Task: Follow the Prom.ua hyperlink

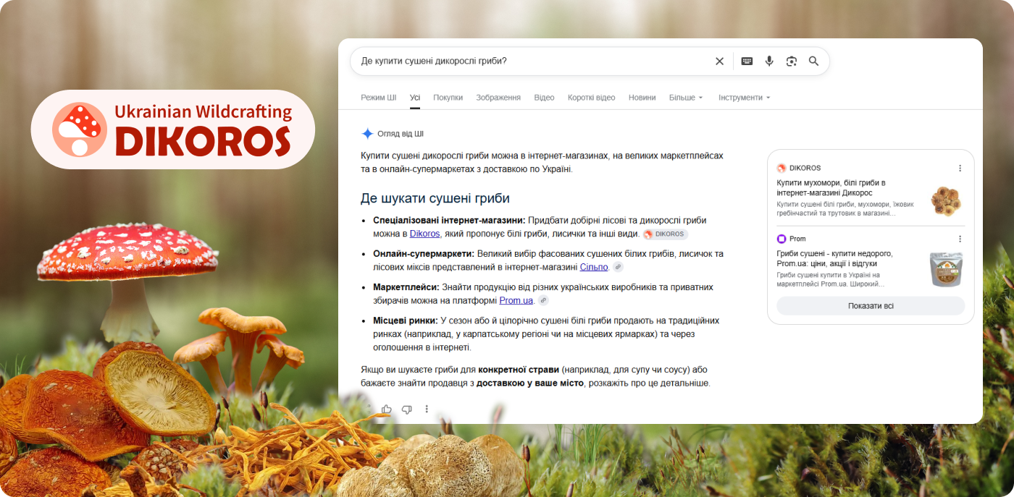Action: 516,300
